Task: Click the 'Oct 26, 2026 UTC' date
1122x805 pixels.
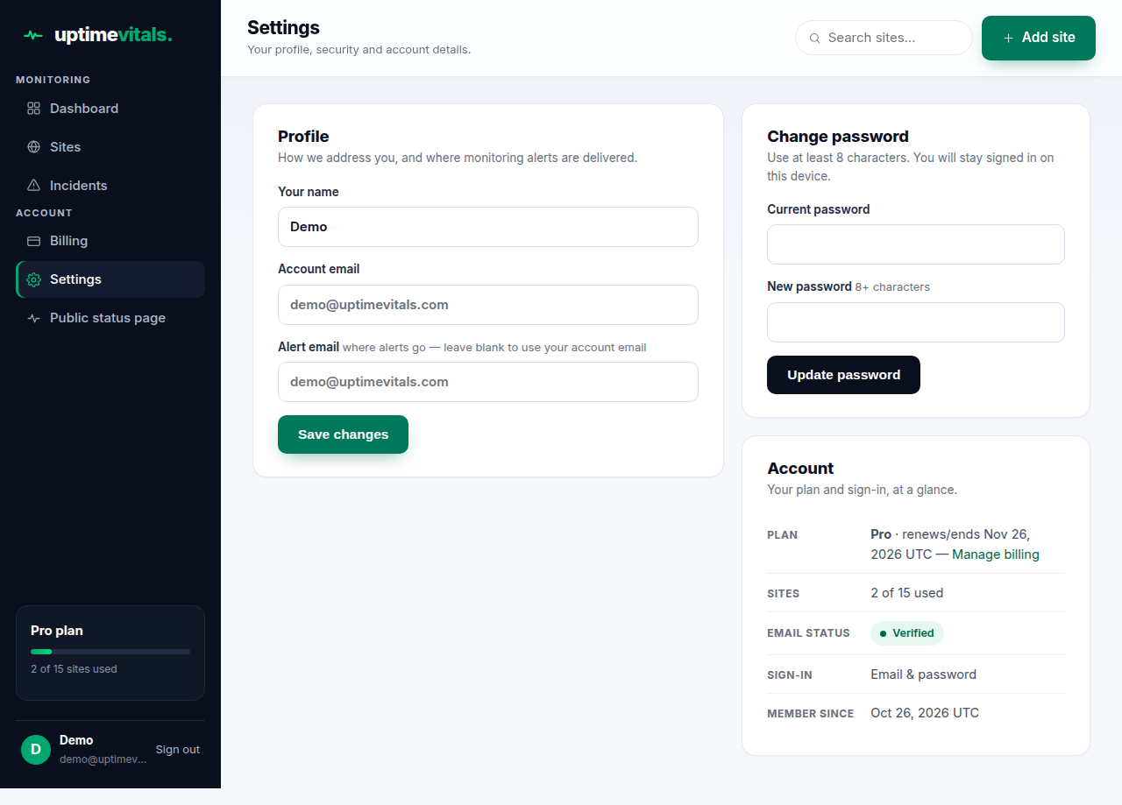Action: click(925, 713)
